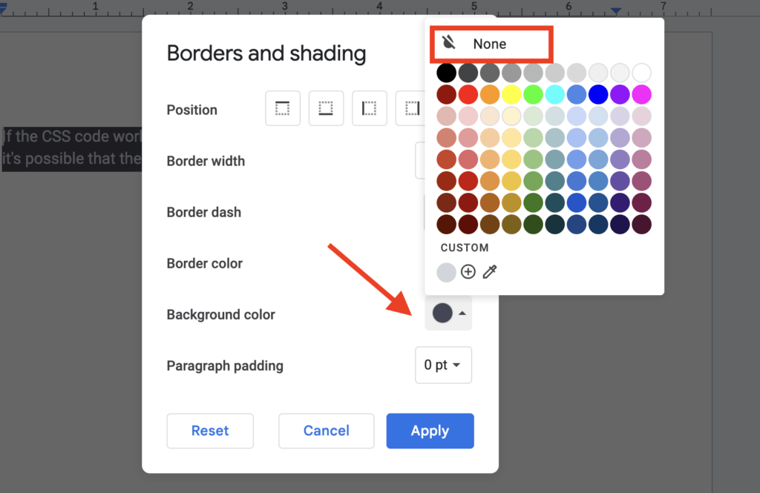Choose None to clear the background color
Screen dimensions: 760x493
[x=491, y=44]
